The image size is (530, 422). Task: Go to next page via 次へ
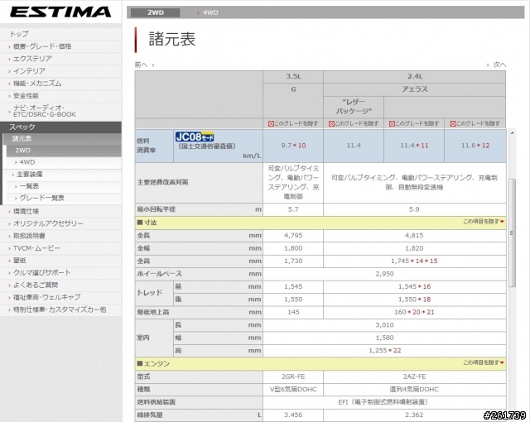pos(496,65)
